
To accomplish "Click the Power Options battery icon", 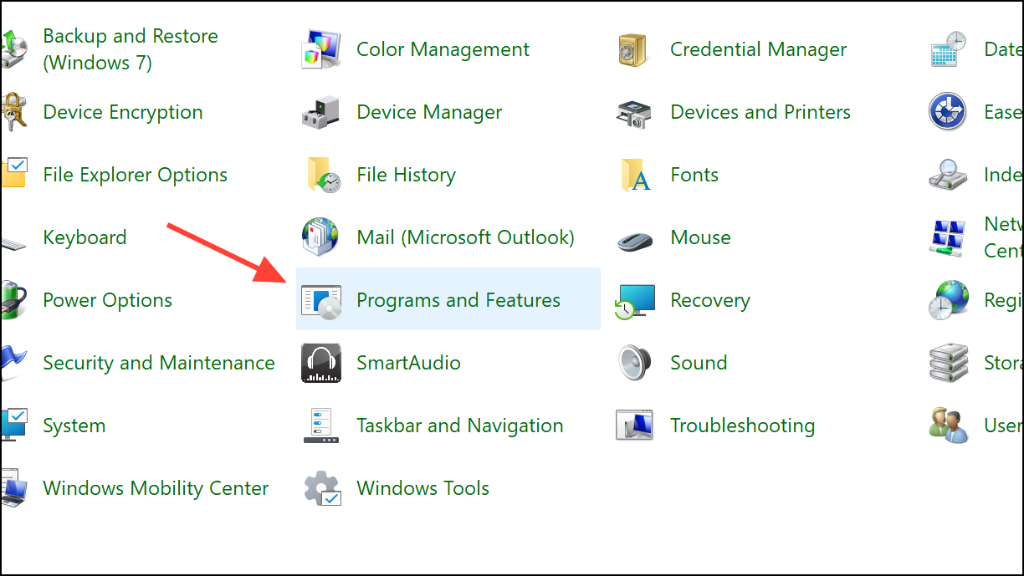I will 13,300.
